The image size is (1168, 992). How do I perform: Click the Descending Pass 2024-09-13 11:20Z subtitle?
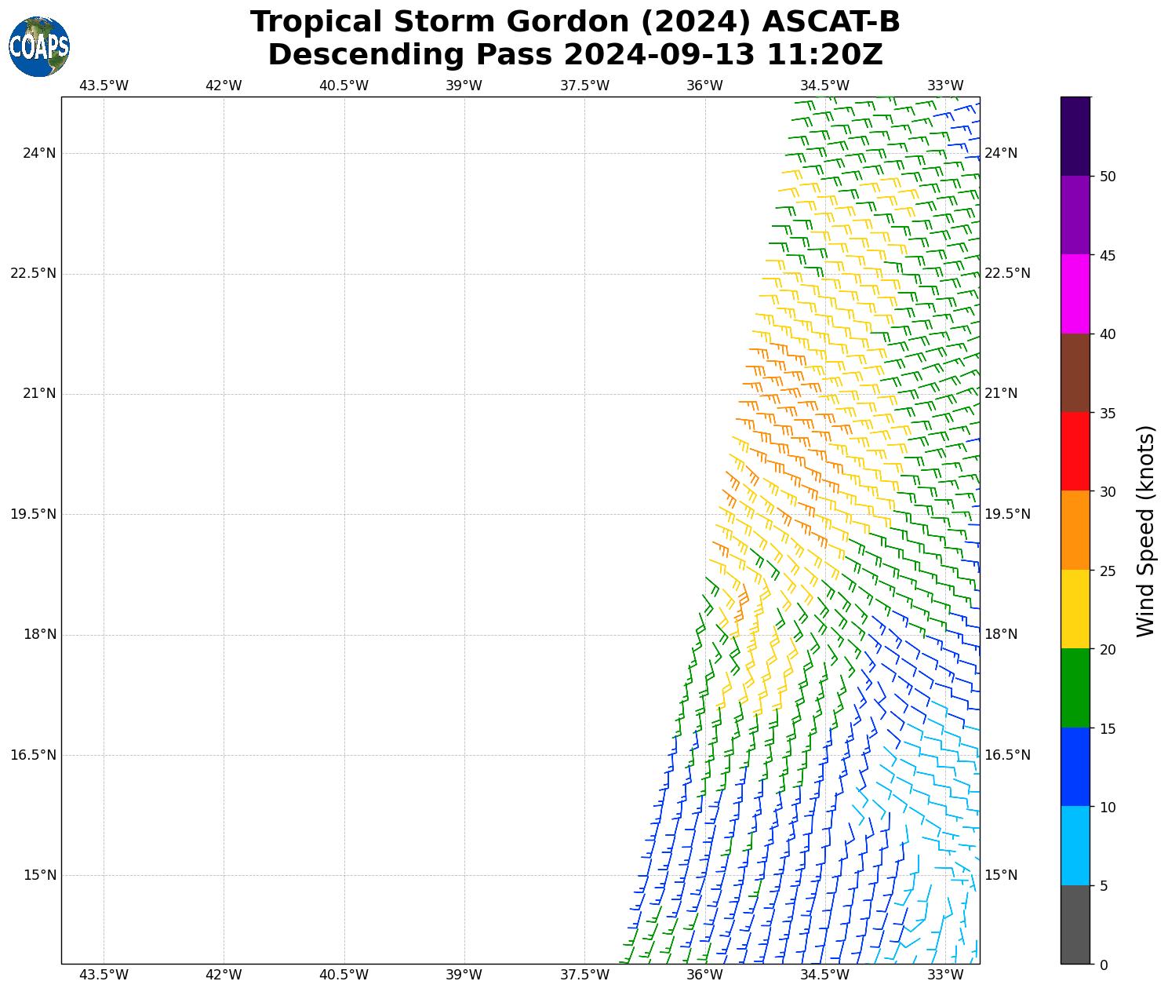coord(575,55)
